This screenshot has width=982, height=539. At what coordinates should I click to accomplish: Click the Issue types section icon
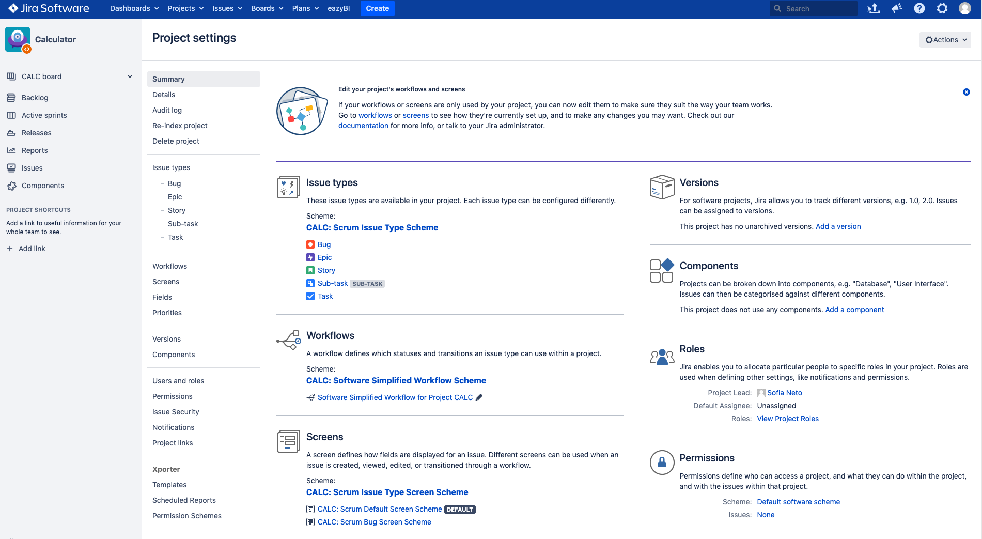[x=289, y=187]
